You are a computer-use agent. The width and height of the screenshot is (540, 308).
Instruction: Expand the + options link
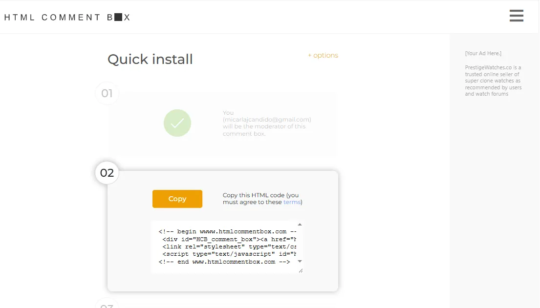coord(323,56)
